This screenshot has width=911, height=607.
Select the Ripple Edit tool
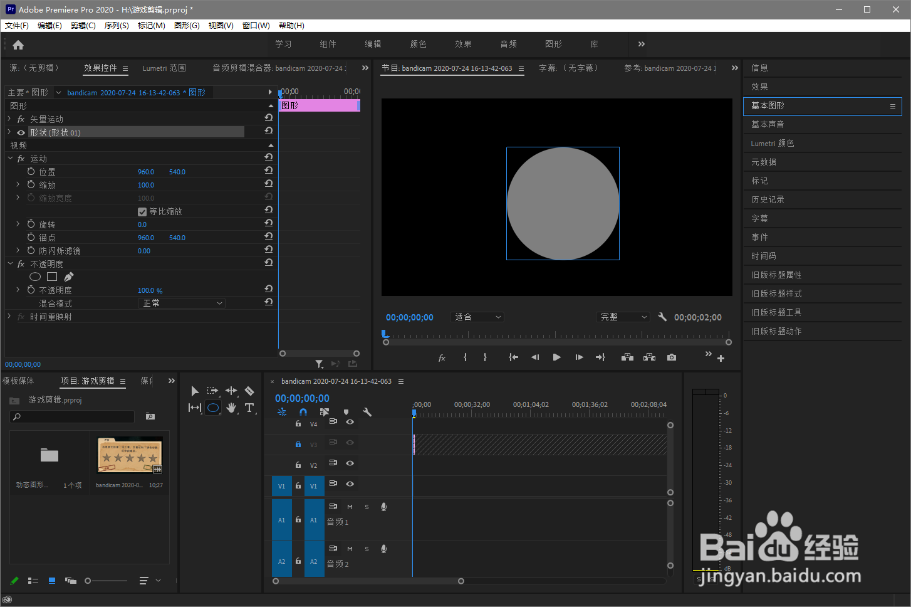pyautogui.click(x=231, y=391)
